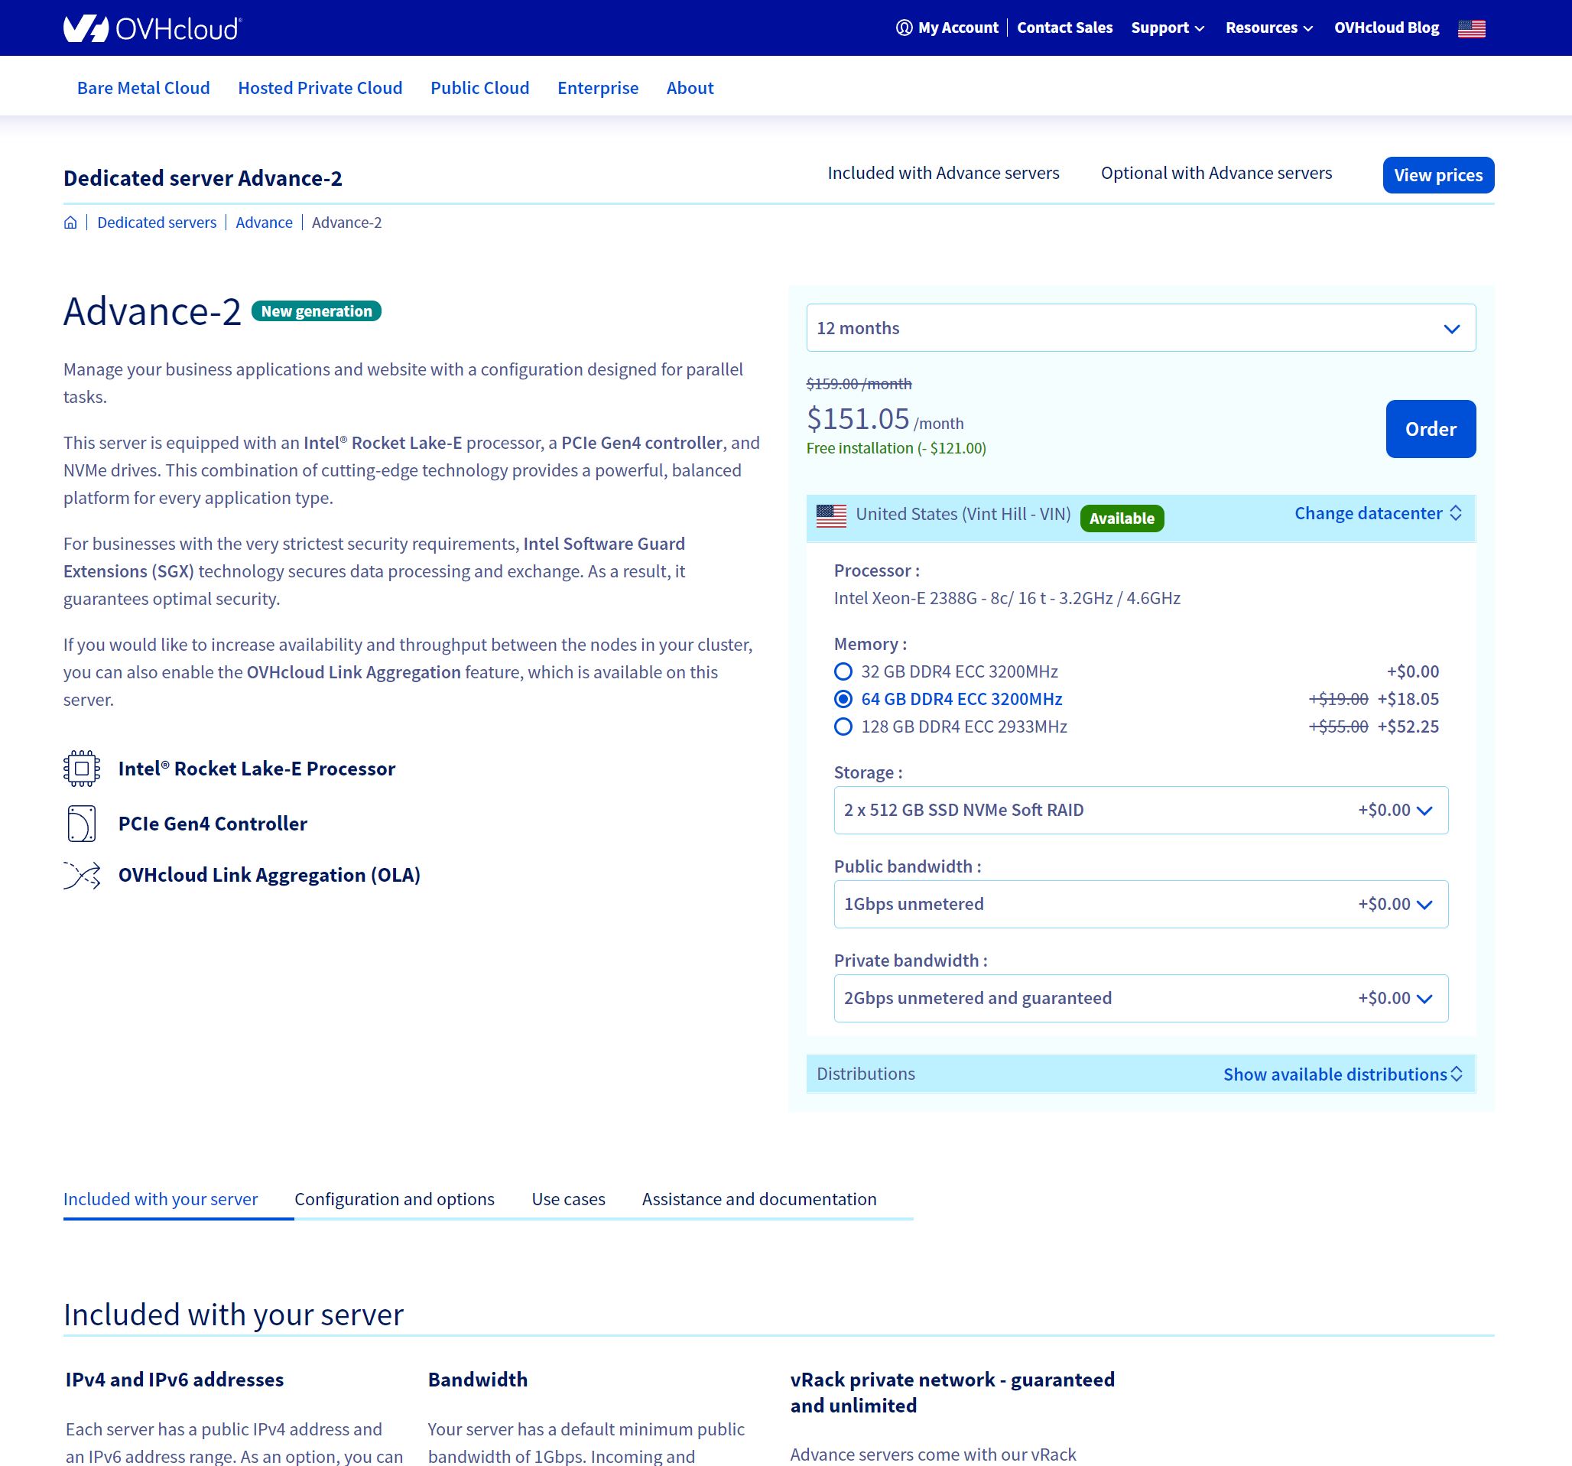This screenshot has width=1572, height=1466.
Task: Click Intel Xeon-E 2388G processor text
Action: (1007, 598)
